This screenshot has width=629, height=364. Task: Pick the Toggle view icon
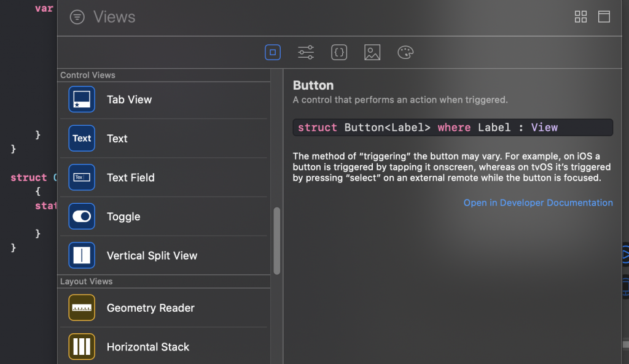point(82,217)
